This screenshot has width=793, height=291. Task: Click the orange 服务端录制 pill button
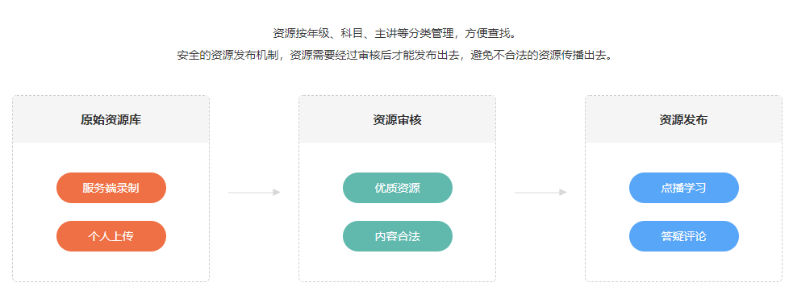coord(111,188)
